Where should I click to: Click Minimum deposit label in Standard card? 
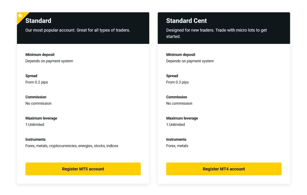[40, 55]
